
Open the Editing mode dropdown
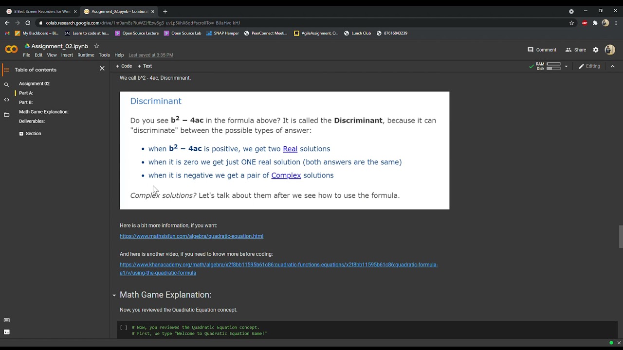click(589, 66)
